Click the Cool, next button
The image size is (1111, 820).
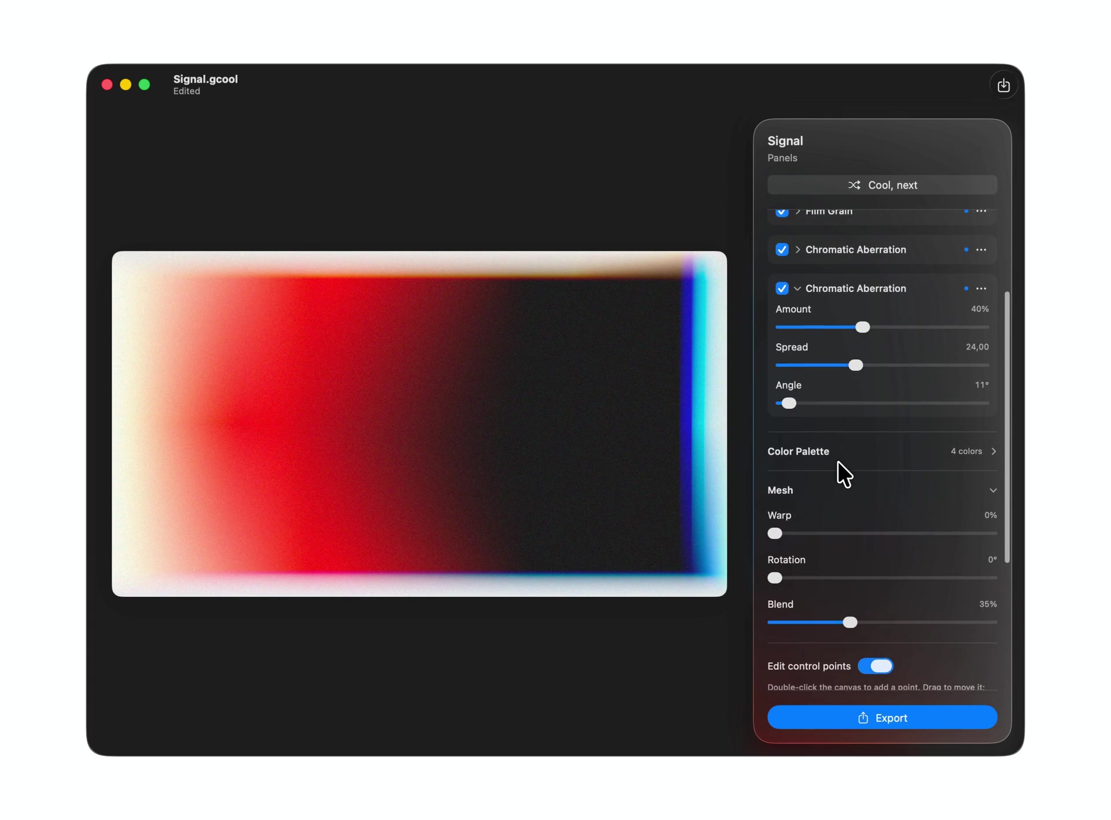click(882, 185)
